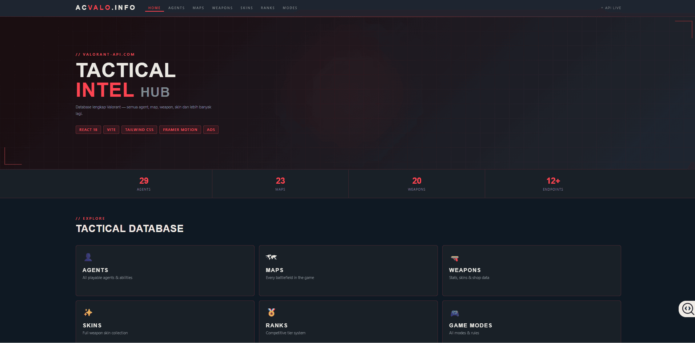This screenshot has height=343, width=695.
Task: Go to the Home nav tab
Action: [x=154, y=8]
